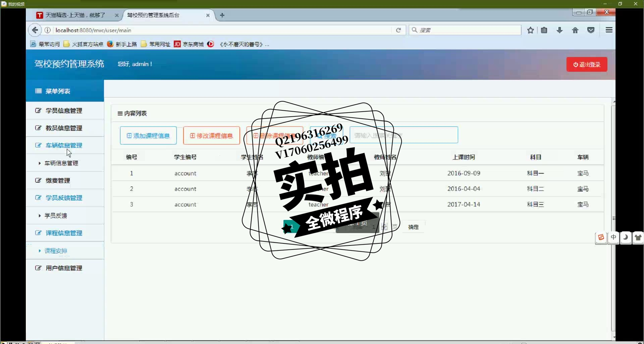Click the 菜单列表 sidebar header
Screen dimensions: 644x344
coord(65,91)
